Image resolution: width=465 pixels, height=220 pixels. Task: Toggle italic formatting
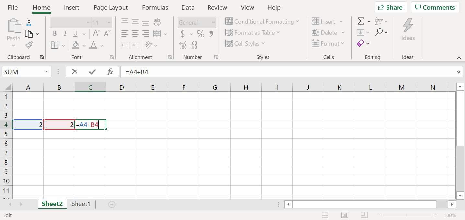click(x=65, y=33)
